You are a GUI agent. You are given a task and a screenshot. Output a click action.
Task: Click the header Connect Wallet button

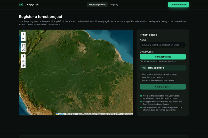[x=179, y=5]
